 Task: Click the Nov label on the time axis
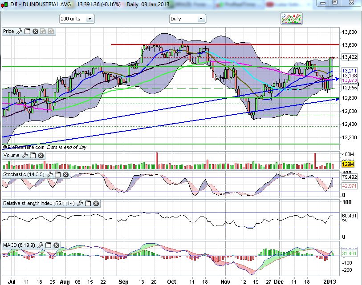pyautogui.click(x=225, y=282)
